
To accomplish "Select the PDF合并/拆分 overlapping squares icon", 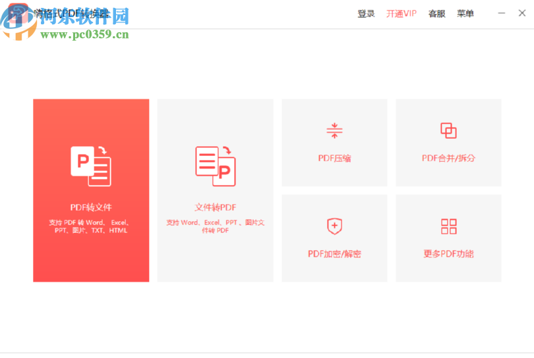I will click(x=448, y=130).
